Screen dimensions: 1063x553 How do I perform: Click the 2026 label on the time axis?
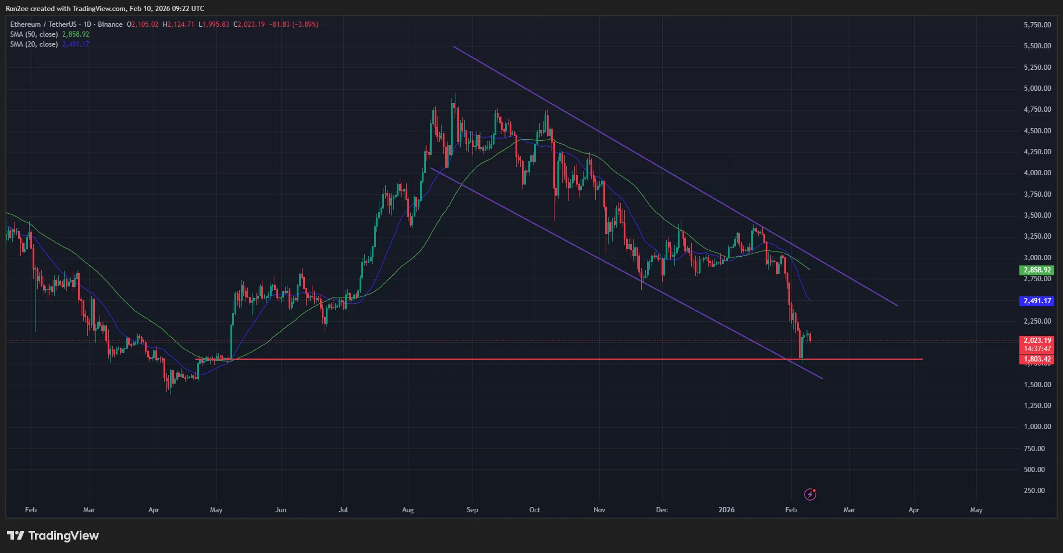tap(726, 509)
